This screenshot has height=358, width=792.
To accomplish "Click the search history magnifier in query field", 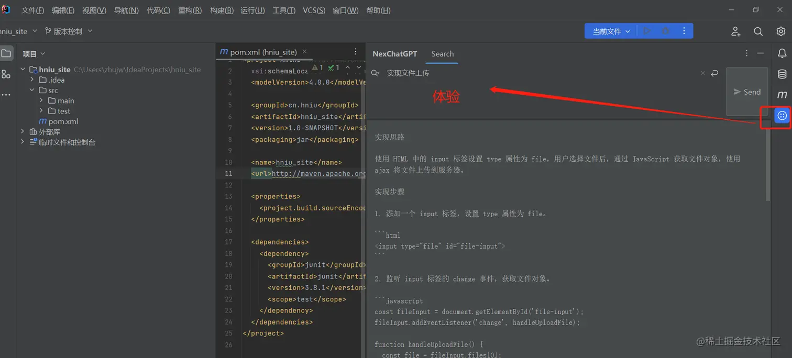I will pos(375,73).
